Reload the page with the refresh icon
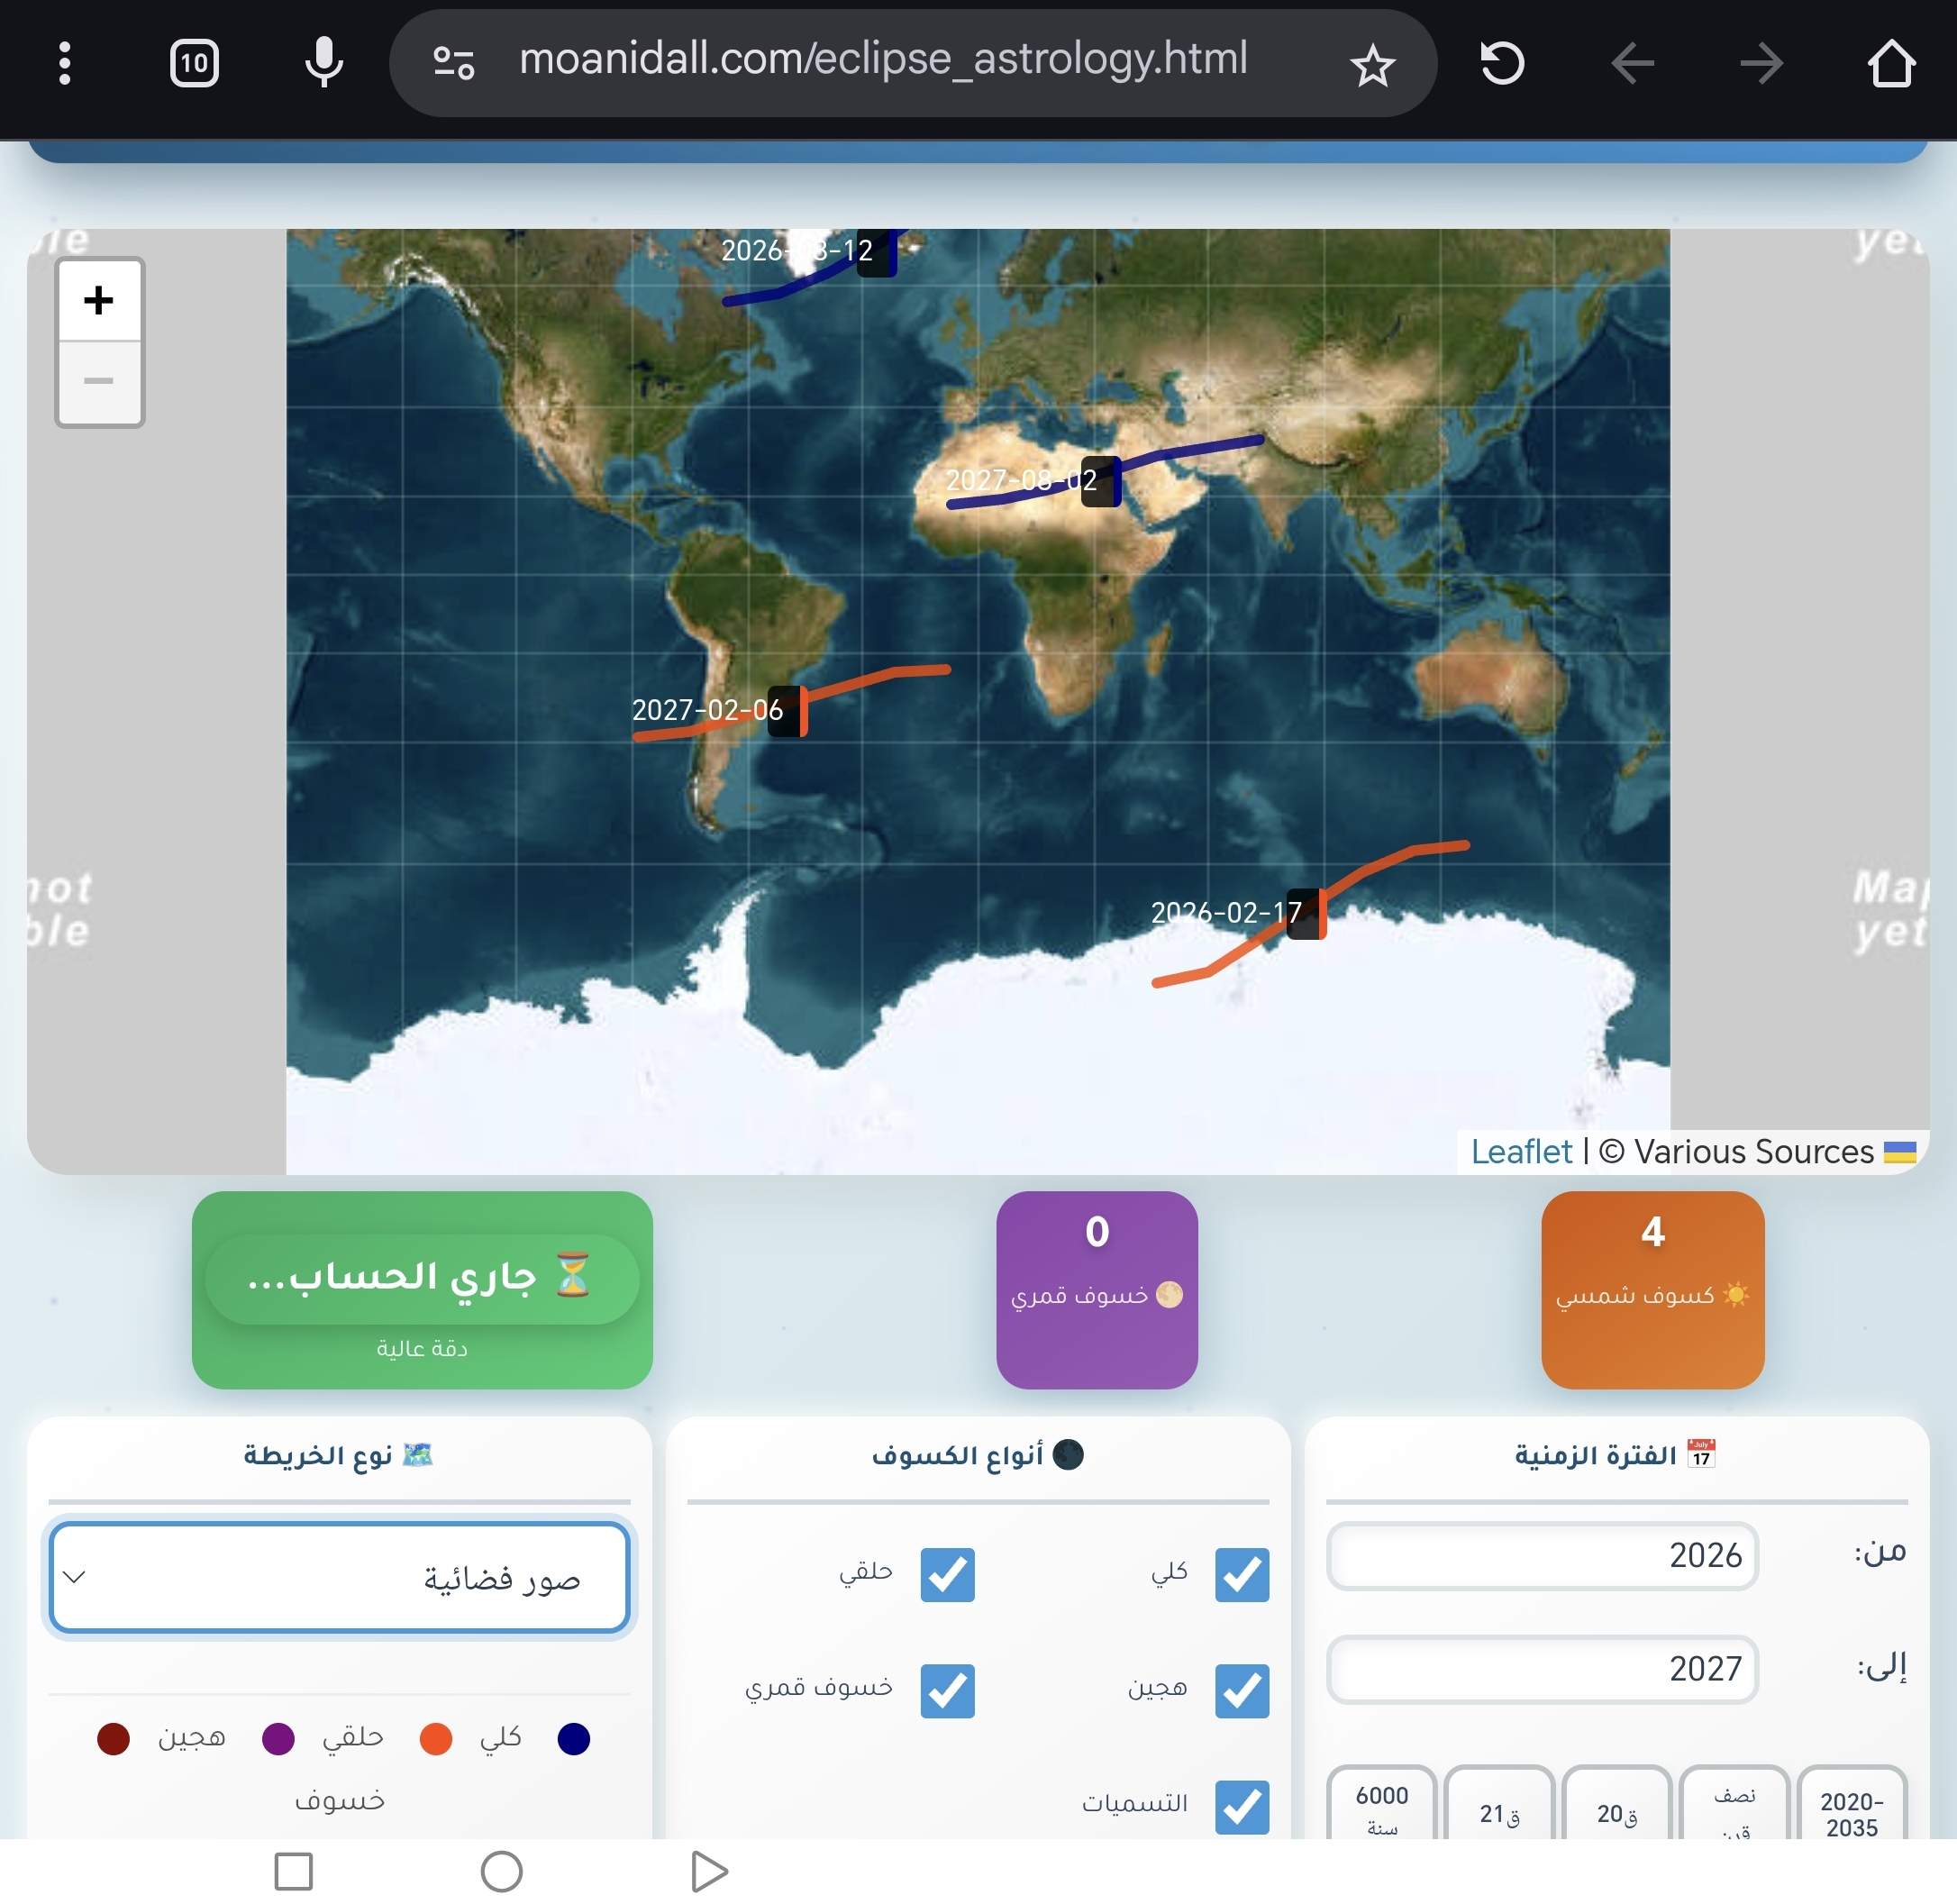The width and height of the screenshot is (1957, 1904). pos(1501,63)
